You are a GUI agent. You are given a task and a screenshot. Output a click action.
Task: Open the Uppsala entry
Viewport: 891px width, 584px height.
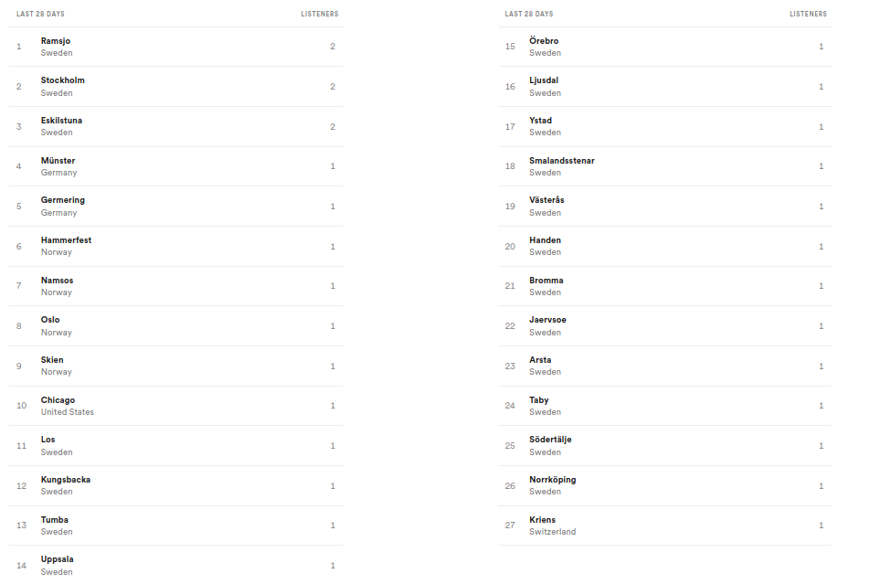(x=175, y=565)
